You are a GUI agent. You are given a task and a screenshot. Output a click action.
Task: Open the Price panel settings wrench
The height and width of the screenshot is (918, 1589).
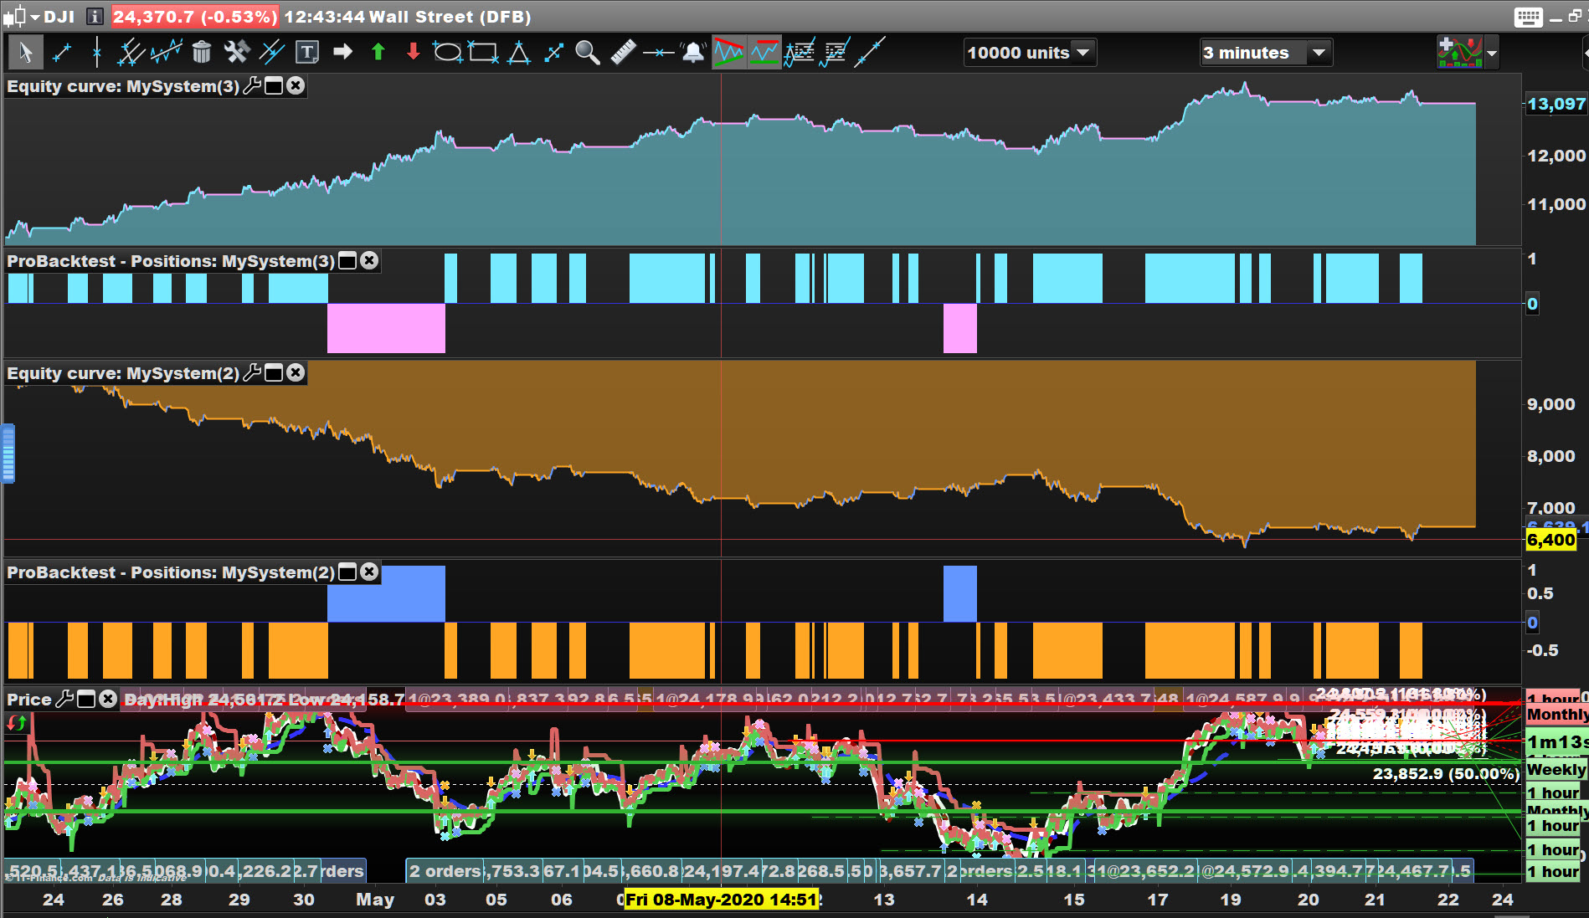(64, 700)
